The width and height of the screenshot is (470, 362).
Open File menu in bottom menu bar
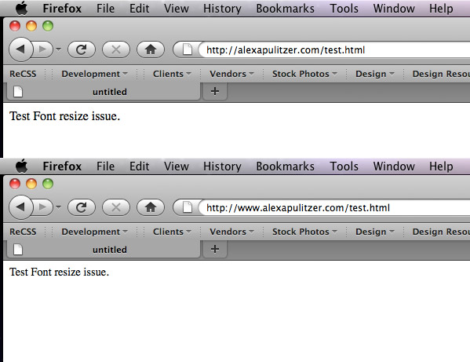coord(105,166)
